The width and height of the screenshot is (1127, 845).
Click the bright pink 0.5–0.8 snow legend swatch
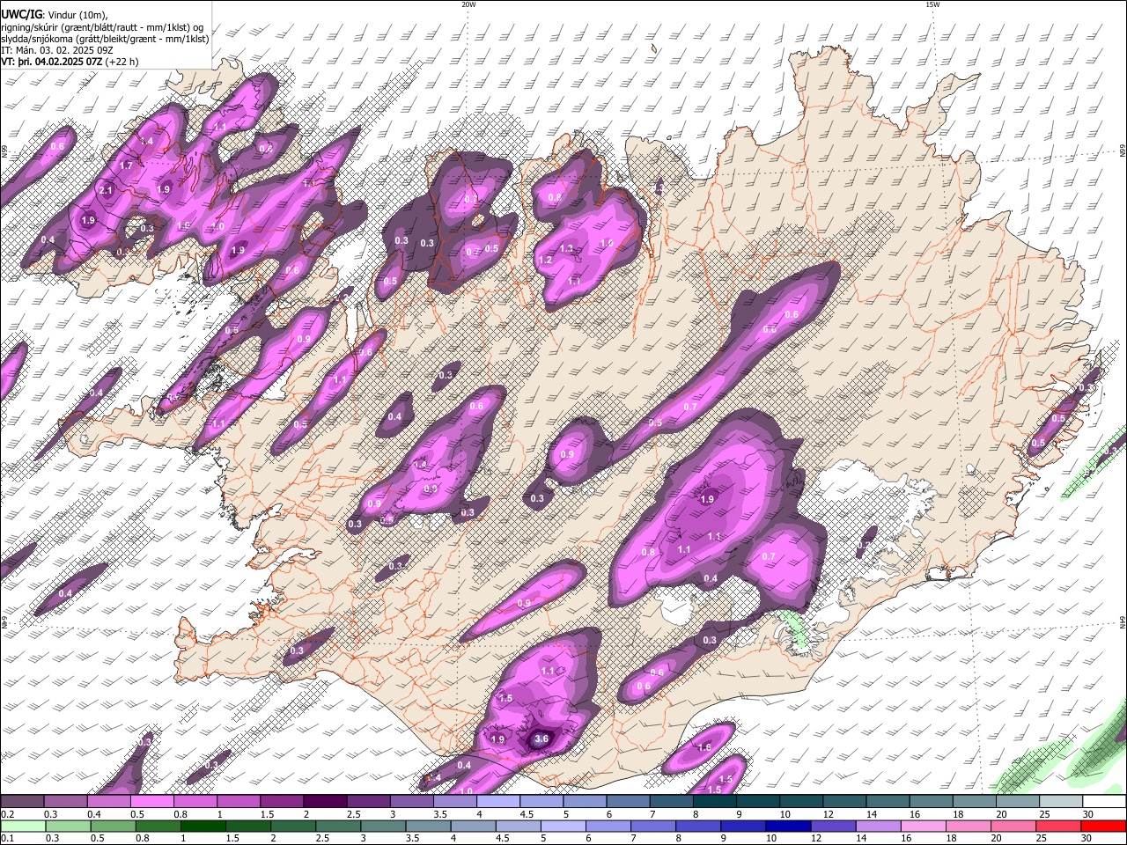click(x=151, y=802)
